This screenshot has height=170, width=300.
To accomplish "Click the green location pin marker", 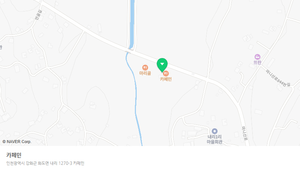I will point(162,65).
